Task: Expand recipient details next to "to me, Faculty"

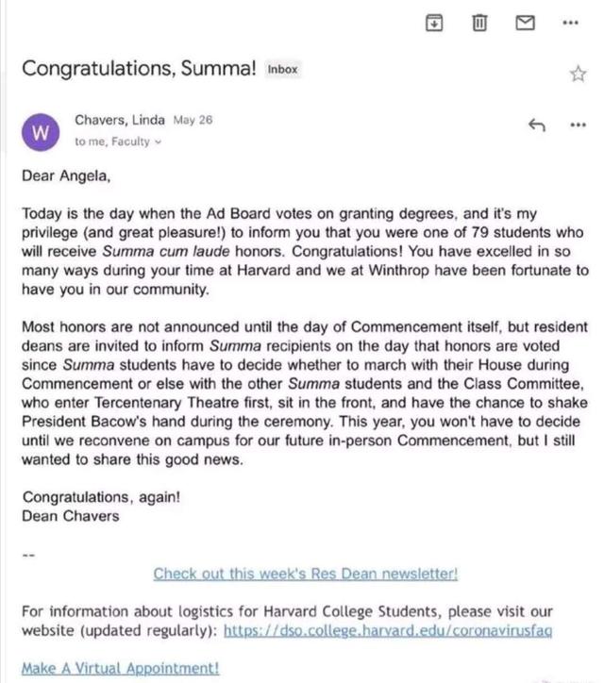Action: point(159,142)
